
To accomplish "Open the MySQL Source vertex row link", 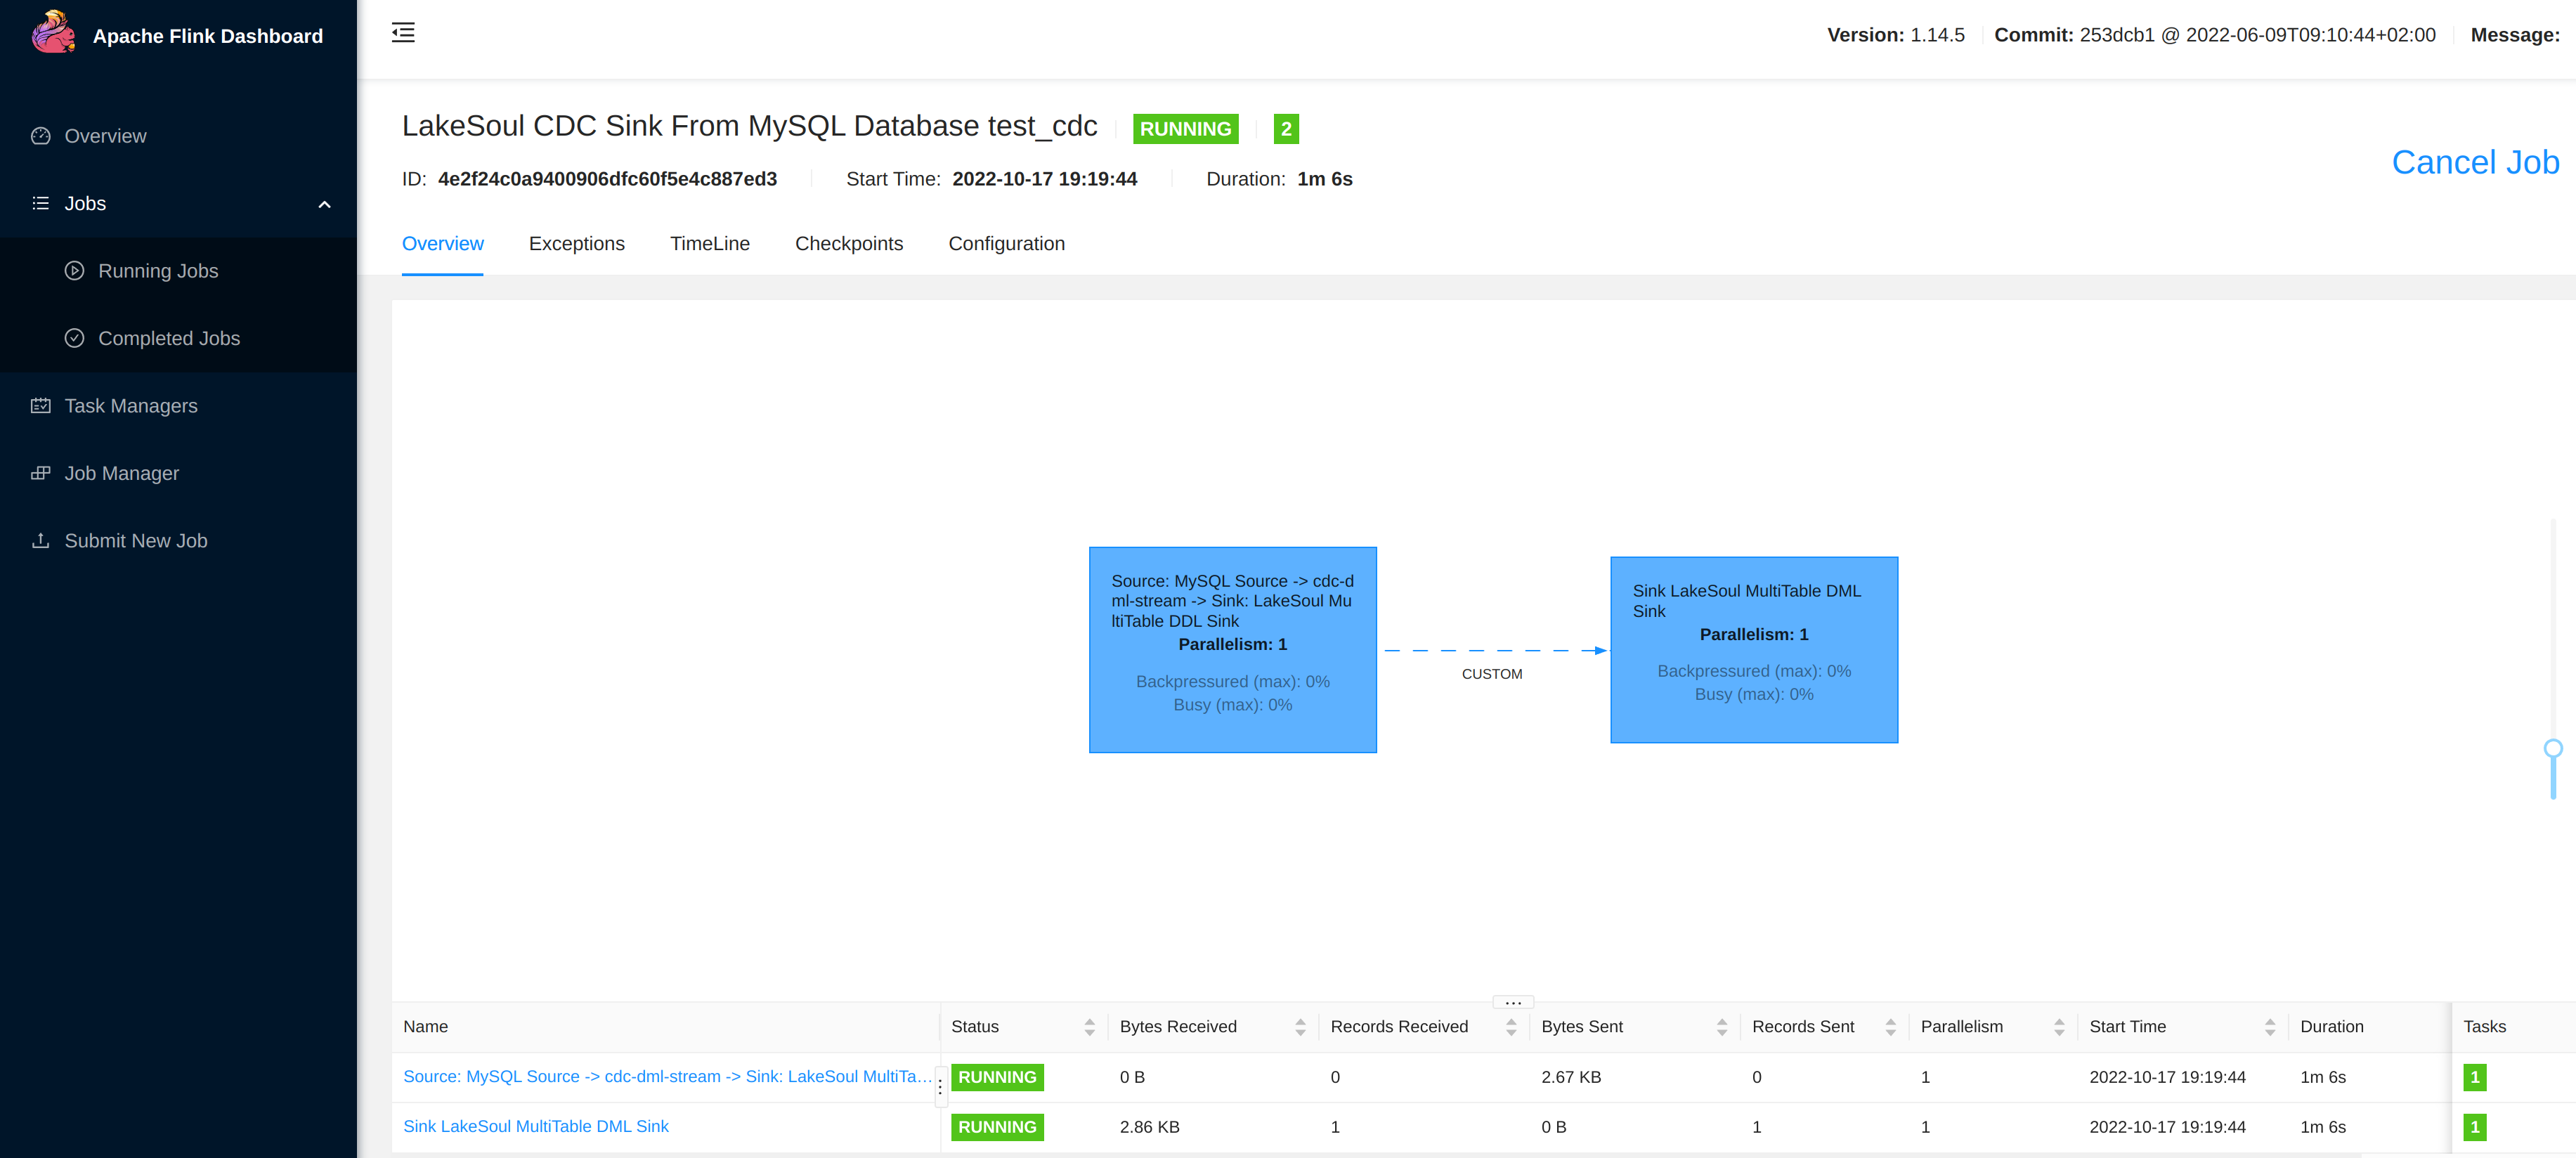I will (x=667, y=1076).
